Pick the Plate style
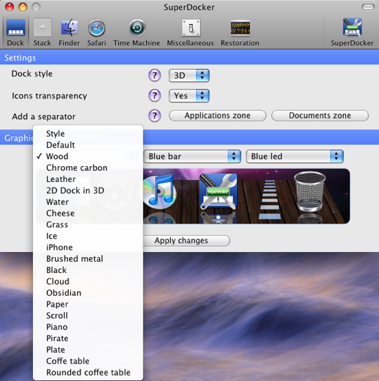 click(88, 350)
